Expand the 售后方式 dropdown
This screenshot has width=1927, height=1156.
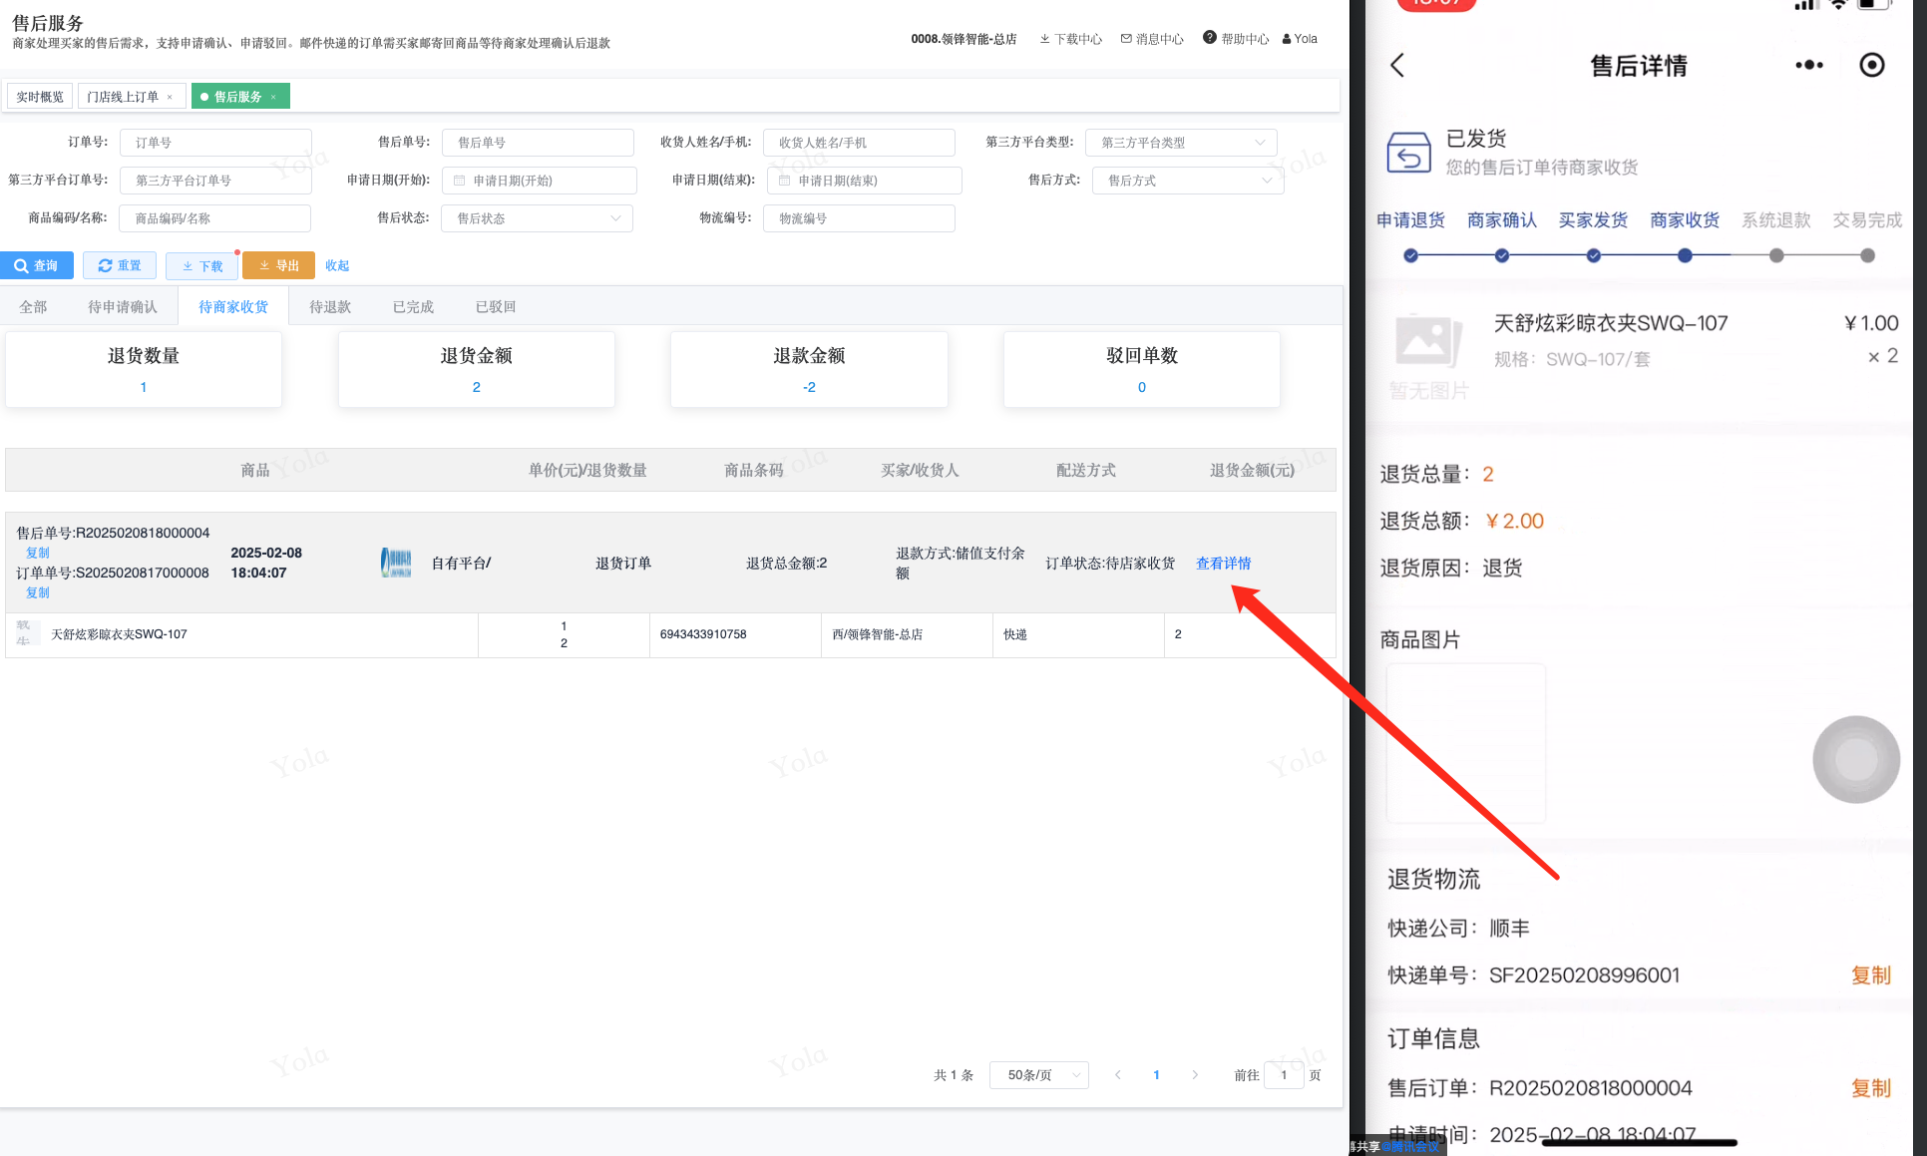1188,181
